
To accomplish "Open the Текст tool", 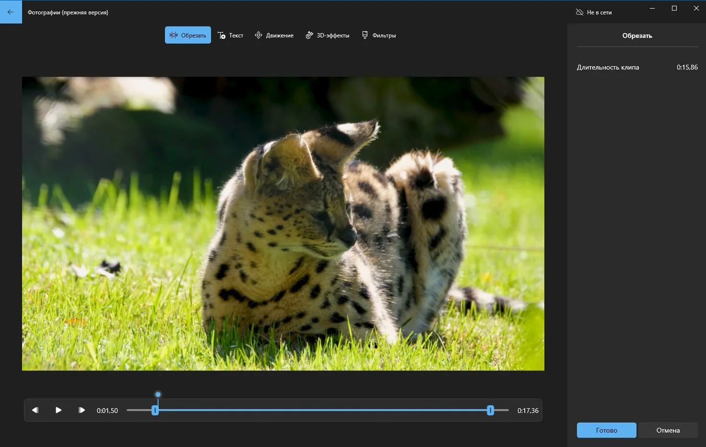I will point(230,35).
